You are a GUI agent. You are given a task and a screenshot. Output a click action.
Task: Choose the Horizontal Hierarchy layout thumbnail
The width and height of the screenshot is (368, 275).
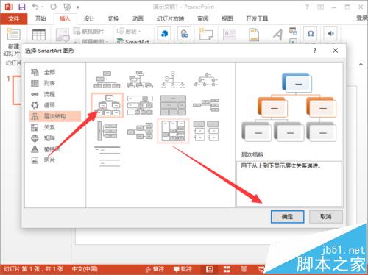tap(140, 132)
